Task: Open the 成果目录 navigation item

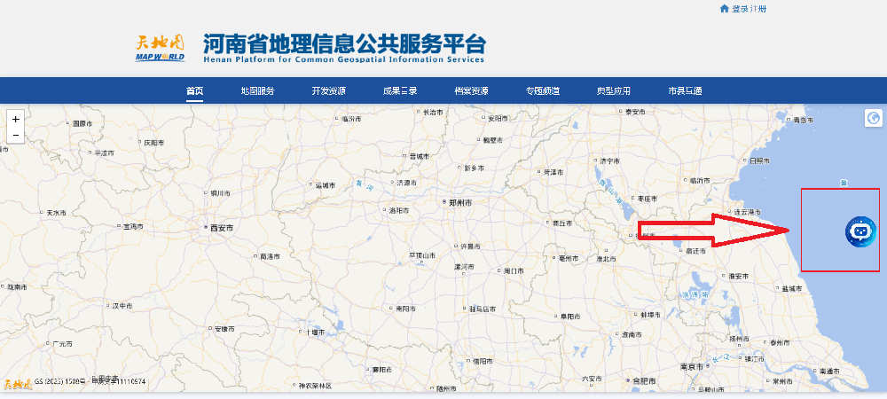Action: pyautogui.click(x=400, y=91)
